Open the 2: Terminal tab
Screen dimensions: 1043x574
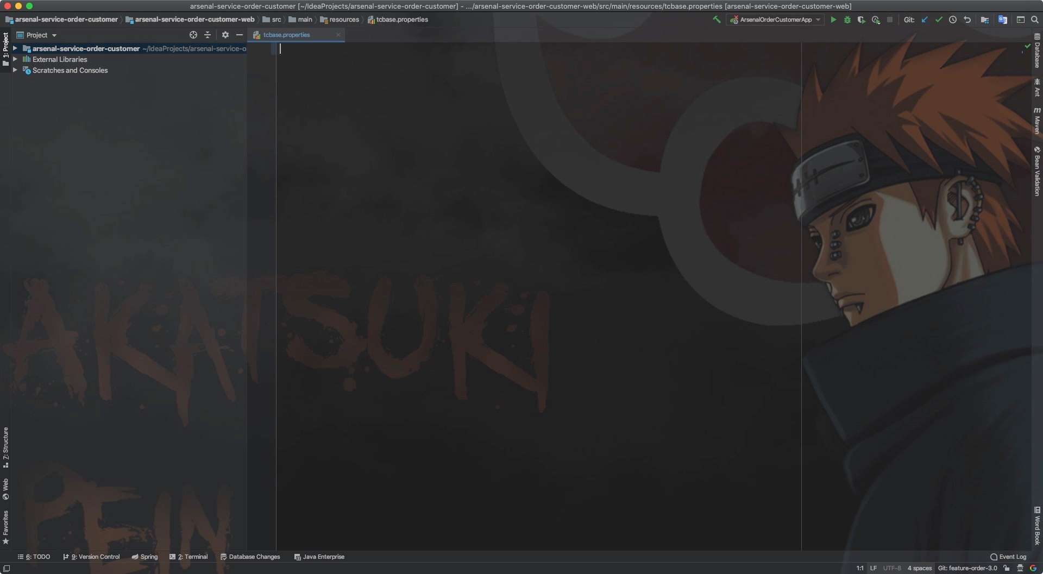pos(189,557)
